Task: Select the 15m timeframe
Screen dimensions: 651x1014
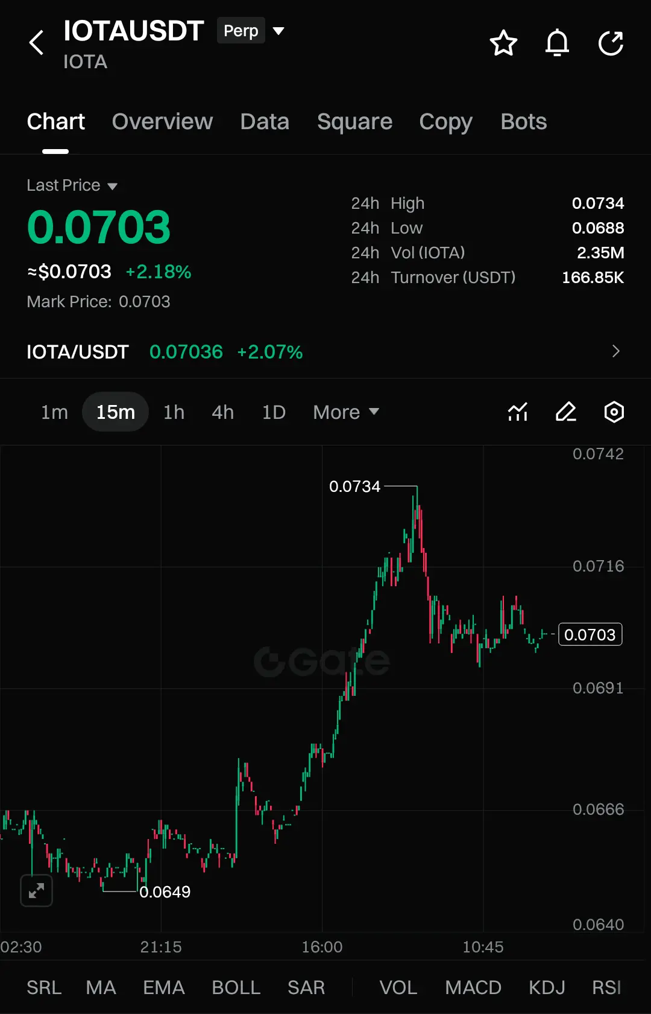Action: [115, 412]
